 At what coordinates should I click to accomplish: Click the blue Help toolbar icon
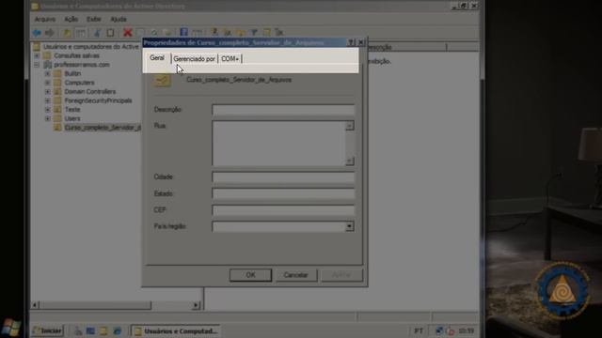pos(184,33)
